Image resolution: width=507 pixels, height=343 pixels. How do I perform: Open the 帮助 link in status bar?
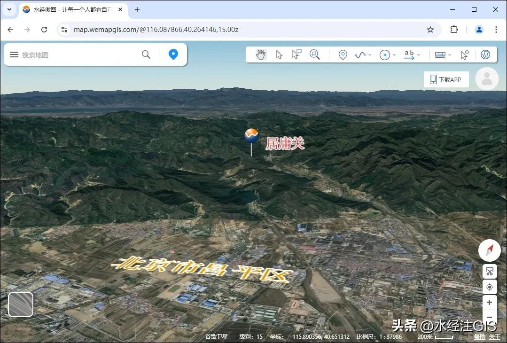coord(479,336)
